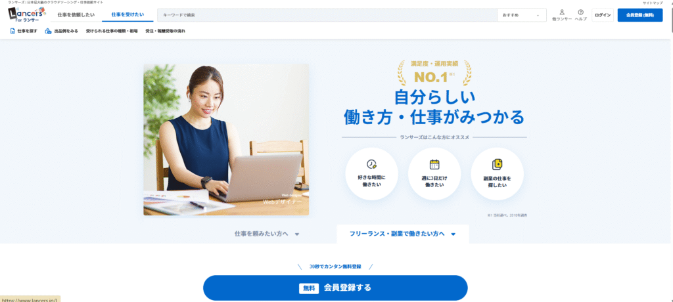Screen dimensions: 673x302
Task: Expand the フリーランス・副業で働きたい方へ section arrow
Action: (x=453, y=234)
